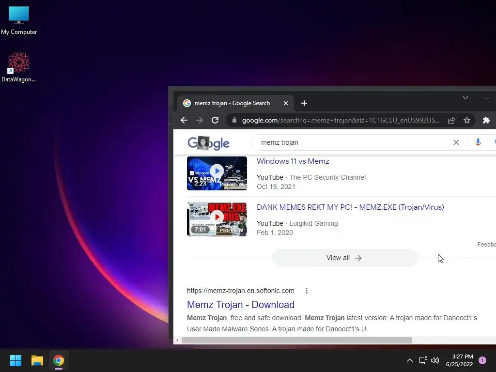Click Luigikid Gaming channel text
The image size is (496, 372).
coord(313,223)
